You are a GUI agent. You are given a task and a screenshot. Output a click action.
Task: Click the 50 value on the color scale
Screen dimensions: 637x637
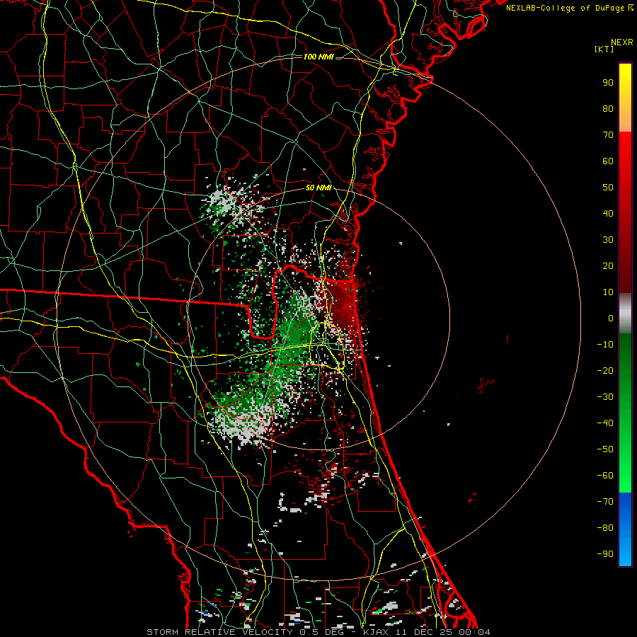608,188
